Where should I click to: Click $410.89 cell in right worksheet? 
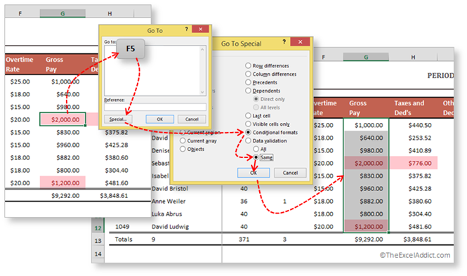pyautogui.click(x=420, y=150)
